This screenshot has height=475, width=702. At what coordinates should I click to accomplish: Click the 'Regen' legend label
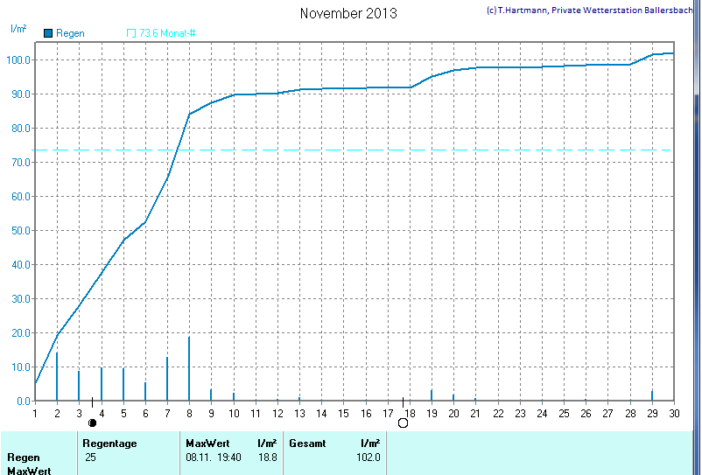pyautogui.click(x=70, y=33)
